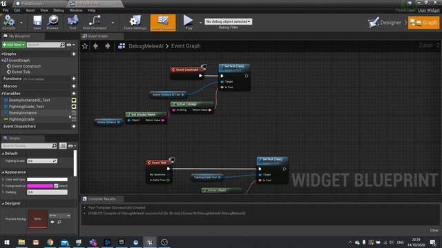442x248 pixels.
Task: Click the Fighting Grade value field
Action: click(42, 161)
